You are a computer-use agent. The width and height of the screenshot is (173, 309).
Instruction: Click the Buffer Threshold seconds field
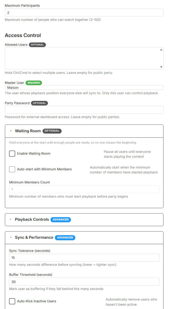pyautogui.click(x=84, y=282)
